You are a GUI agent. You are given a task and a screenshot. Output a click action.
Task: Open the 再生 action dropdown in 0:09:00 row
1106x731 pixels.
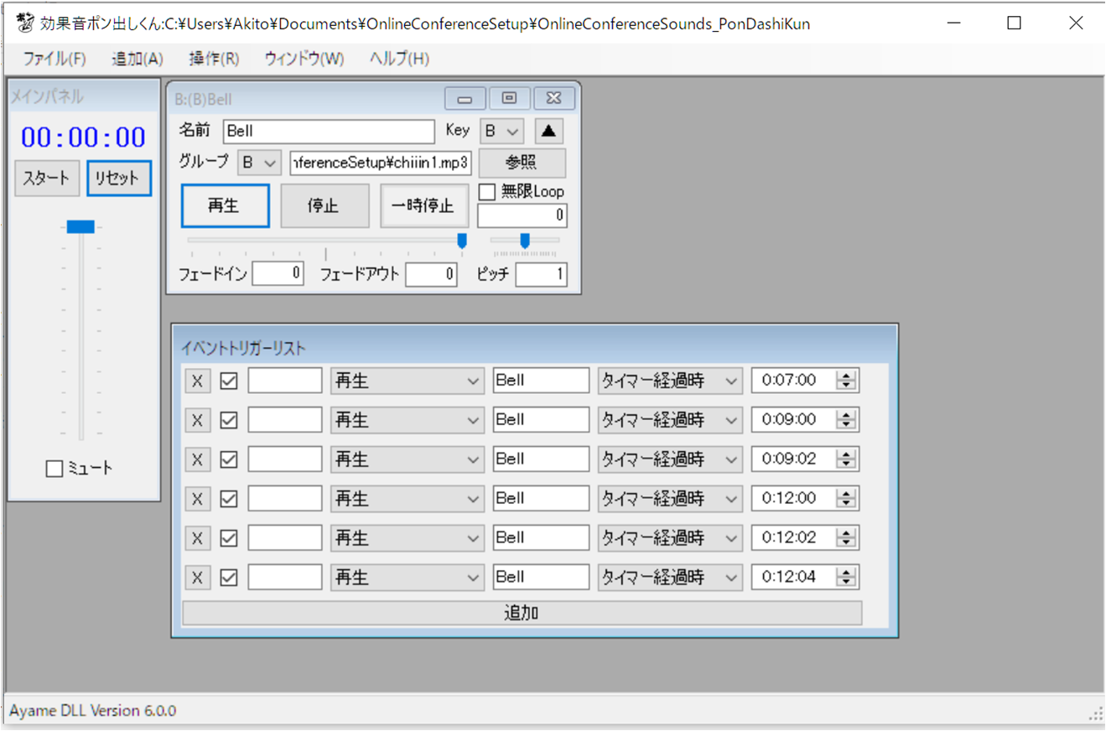pyautogui.click(x=408, y=420)
